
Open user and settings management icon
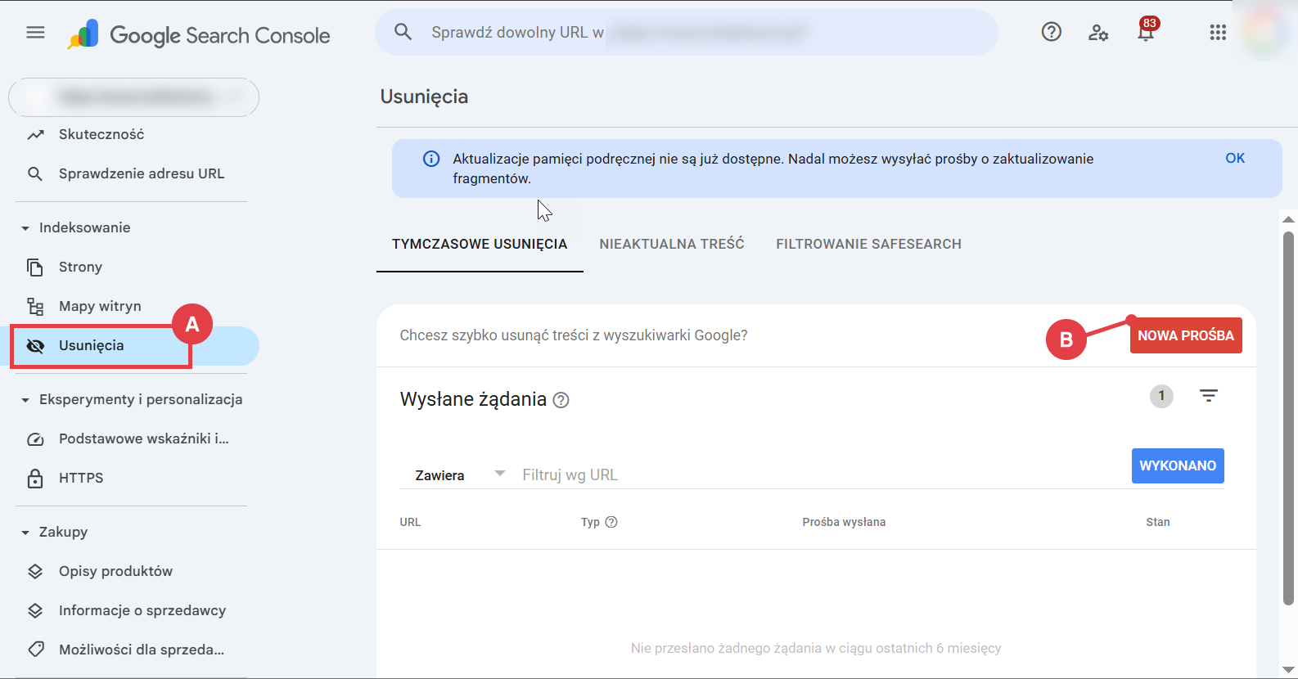click(x=1097, y=33)
